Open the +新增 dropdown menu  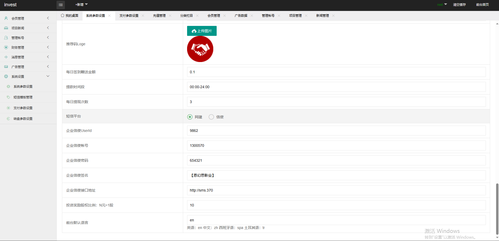click(81, 5)
